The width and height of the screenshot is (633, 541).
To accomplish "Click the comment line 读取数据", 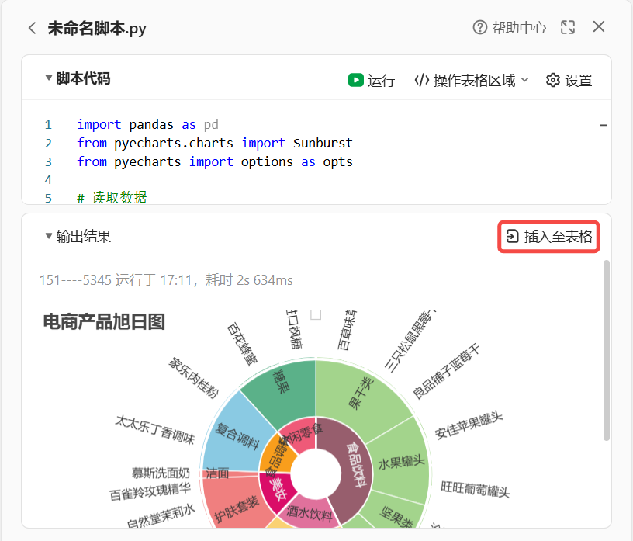I will pyautogui.click(x=112, y=198).
